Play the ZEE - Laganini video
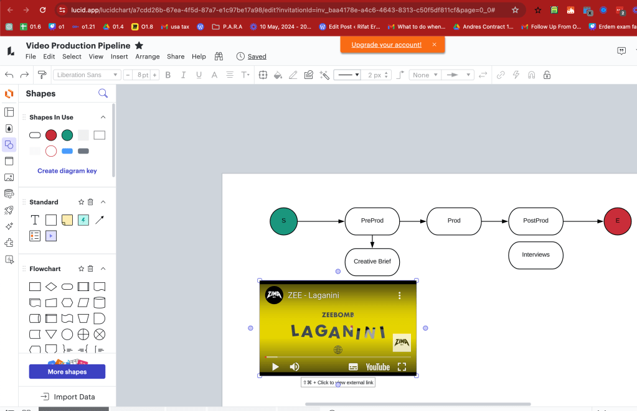 pos(275,367)
